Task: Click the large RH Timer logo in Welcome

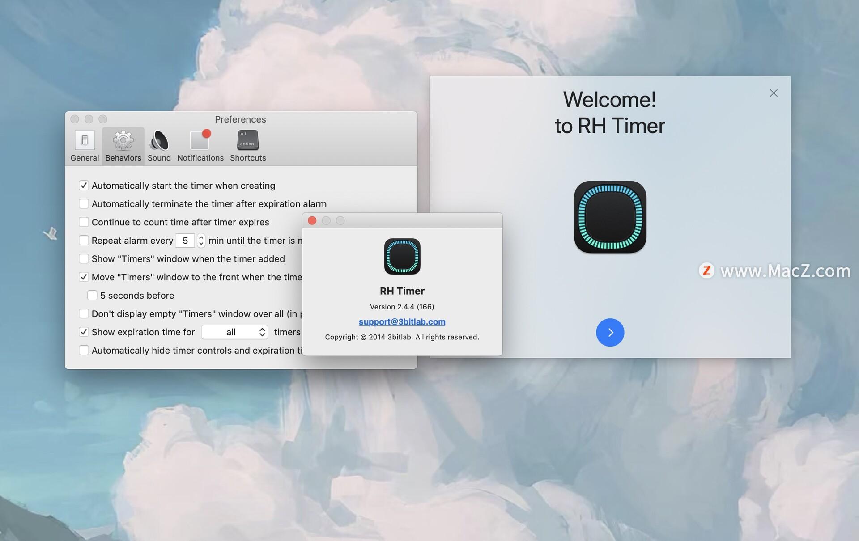Action: coord(610,217)
